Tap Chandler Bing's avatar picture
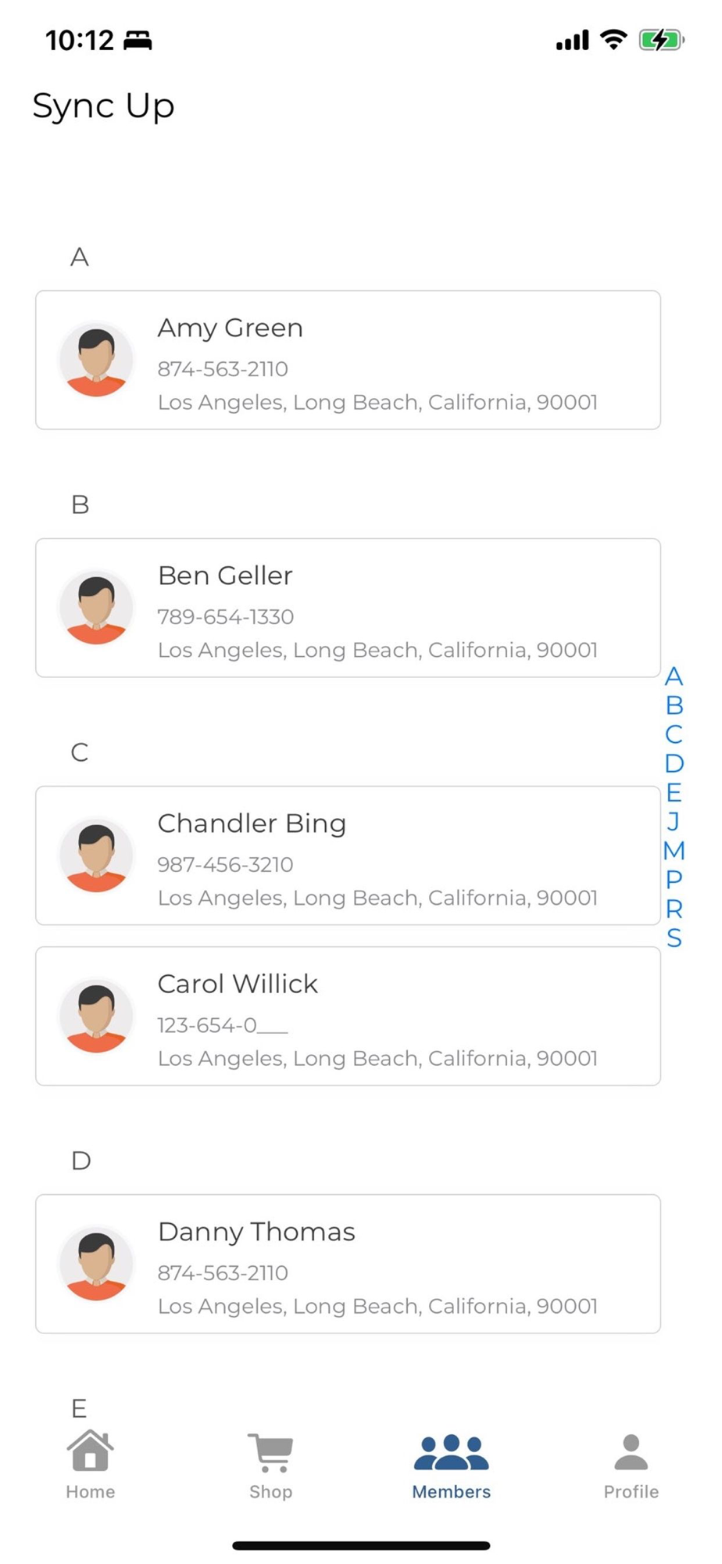Viewport: 722px width, 1564px height. [x=96, y=856]
